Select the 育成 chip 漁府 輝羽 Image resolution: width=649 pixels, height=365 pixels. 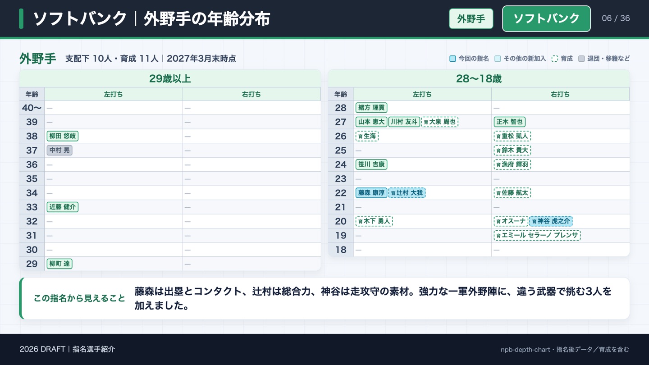512,164
